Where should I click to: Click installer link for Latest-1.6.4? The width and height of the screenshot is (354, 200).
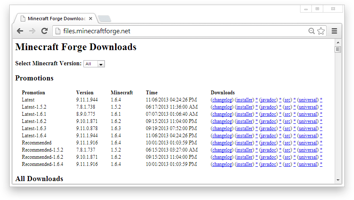(244, 136)
